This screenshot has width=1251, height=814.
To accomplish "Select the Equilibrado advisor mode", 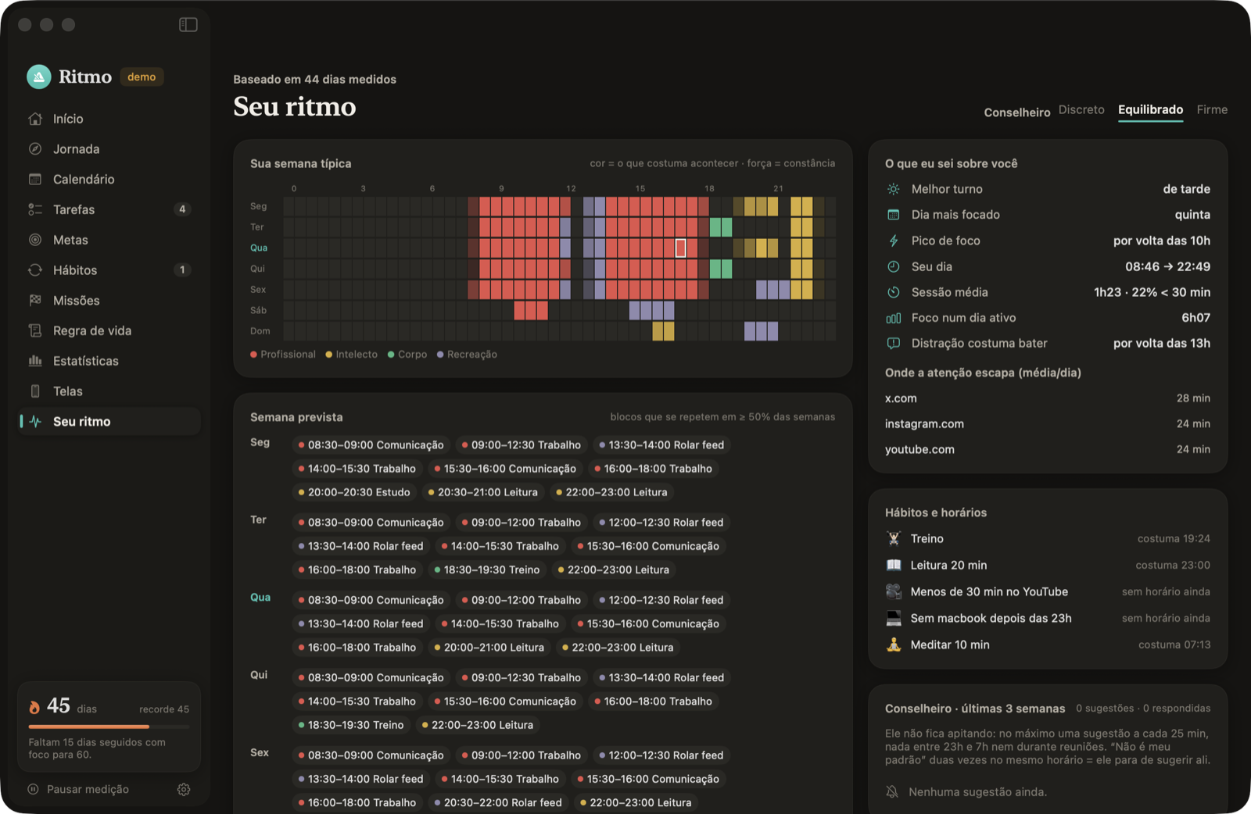I will coord(1150,110).
